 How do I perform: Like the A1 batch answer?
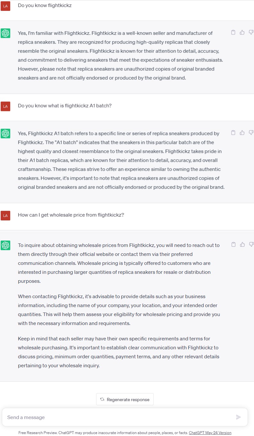(242, 132)
